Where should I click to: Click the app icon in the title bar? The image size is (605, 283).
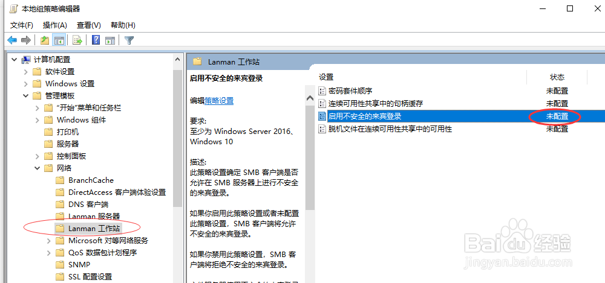point(13,8)
